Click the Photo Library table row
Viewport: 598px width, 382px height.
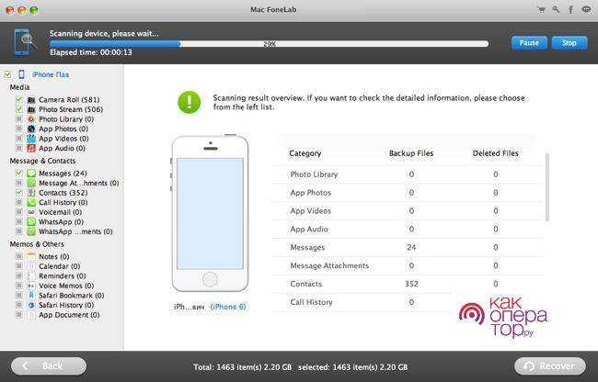click(x=408, y=174)
